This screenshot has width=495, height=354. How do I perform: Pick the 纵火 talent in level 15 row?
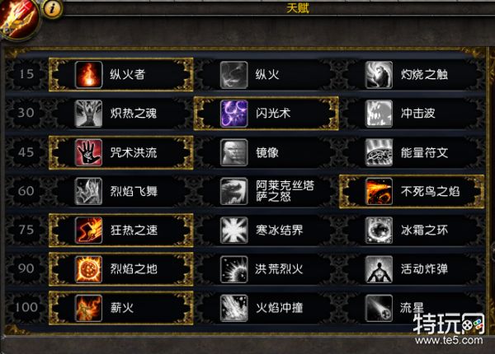[x=266, y=75]
